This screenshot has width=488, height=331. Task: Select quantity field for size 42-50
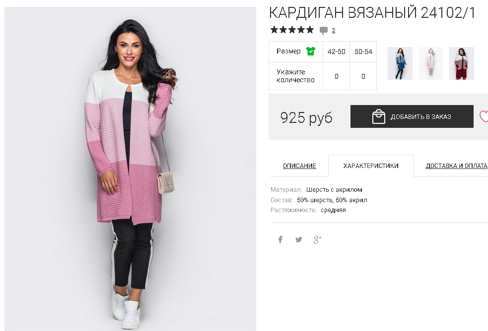click(337, 76)
